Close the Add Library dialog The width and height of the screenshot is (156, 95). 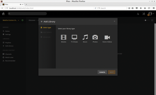pos(114,21)
